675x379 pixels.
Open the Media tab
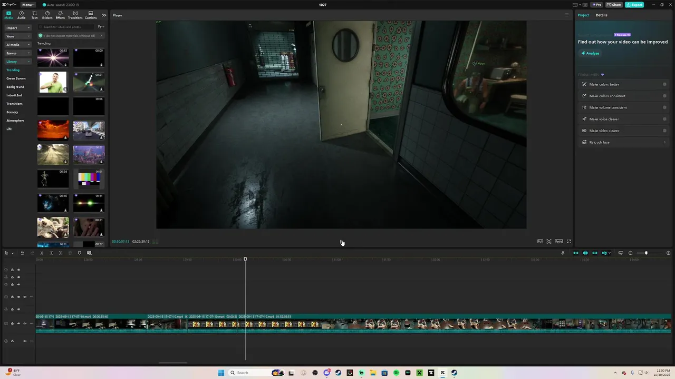click(8, 15)
